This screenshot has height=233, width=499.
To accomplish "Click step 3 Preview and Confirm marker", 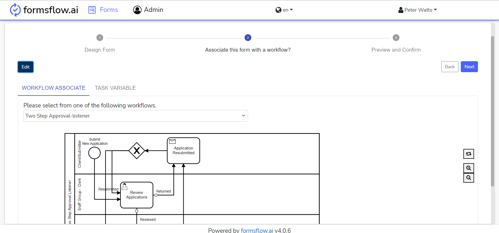I will (396, 38).
